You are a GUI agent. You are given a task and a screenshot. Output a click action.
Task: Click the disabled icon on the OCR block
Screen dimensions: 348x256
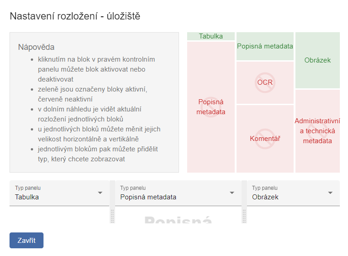tap(265, 82)
